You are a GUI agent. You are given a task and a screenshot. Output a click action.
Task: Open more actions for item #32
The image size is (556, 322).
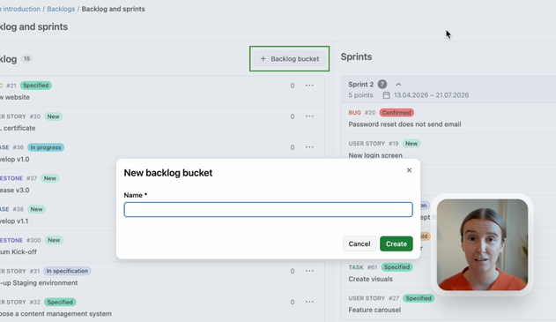click(309, 302)
